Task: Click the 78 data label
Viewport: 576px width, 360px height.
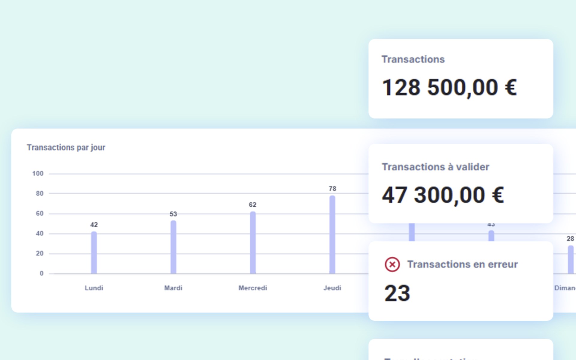Action: click(332, 189)
